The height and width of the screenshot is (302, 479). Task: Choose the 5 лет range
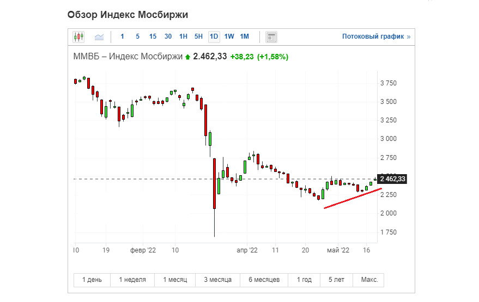[x=336, y=280]
